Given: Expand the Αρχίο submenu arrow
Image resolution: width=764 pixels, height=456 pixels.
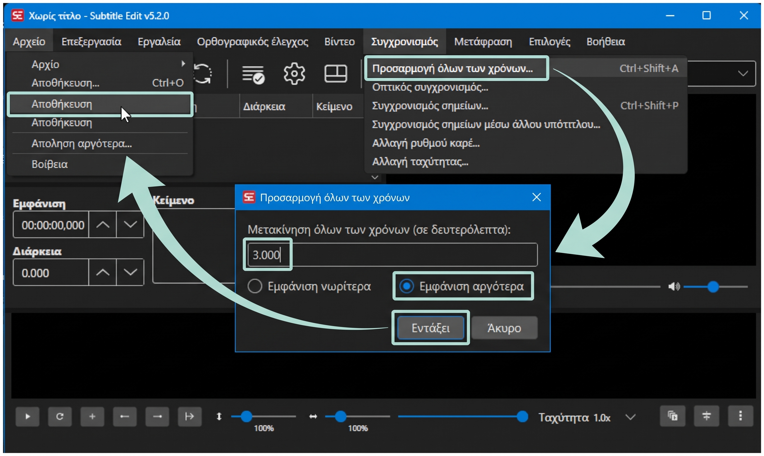Looking at the screenshot, I should coord(183,64).
